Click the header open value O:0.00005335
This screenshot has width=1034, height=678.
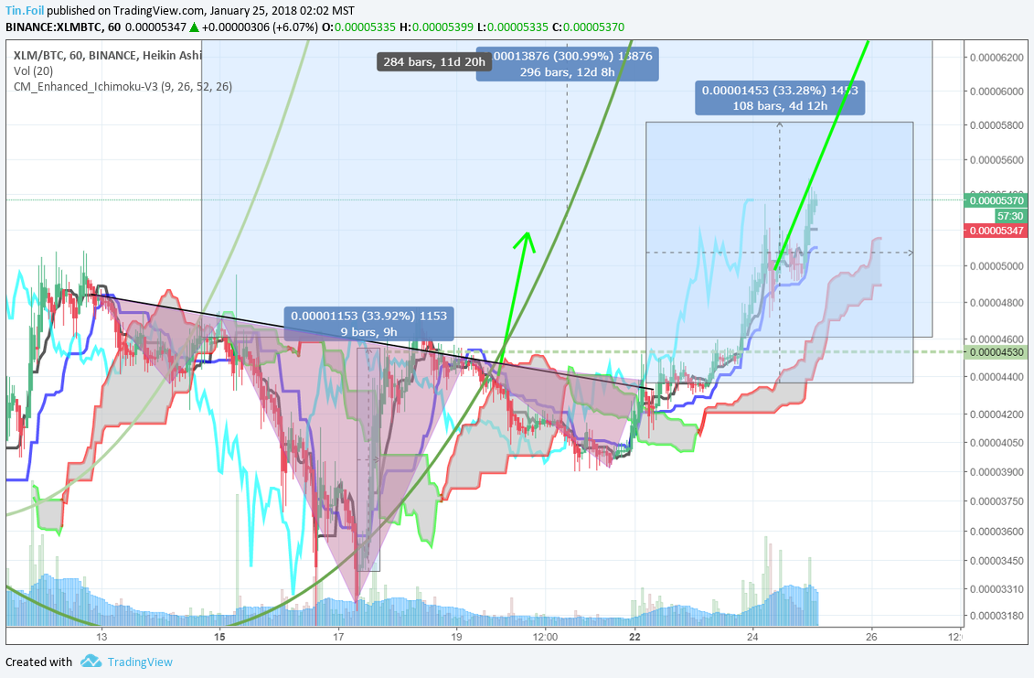[358, 27]
